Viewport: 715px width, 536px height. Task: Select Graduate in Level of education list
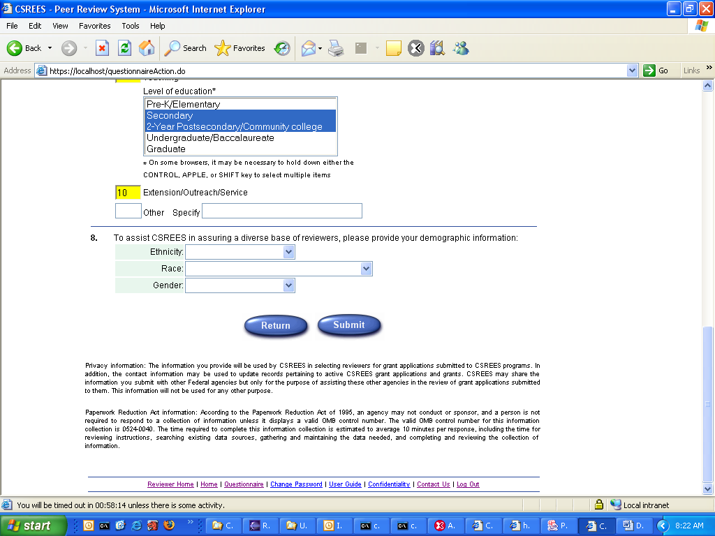166,149
